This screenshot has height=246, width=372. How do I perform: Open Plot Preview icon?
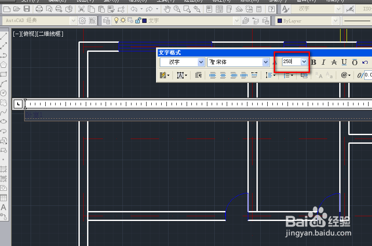coord(49,9)
